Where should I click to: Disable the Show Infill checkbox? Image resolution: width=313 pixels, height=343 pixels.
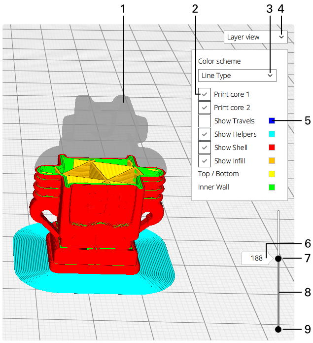205,161
